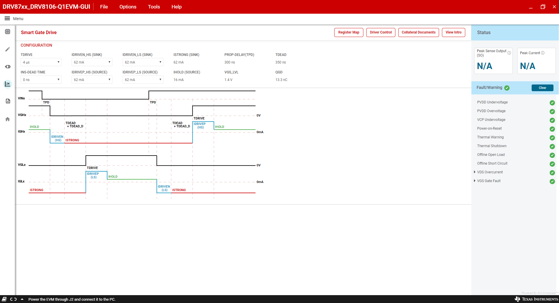This screenshot has height=303, width=559.
Task: Expand the status bar up-arrow icon
Action: pyautogui.click(x=22, y=299)
